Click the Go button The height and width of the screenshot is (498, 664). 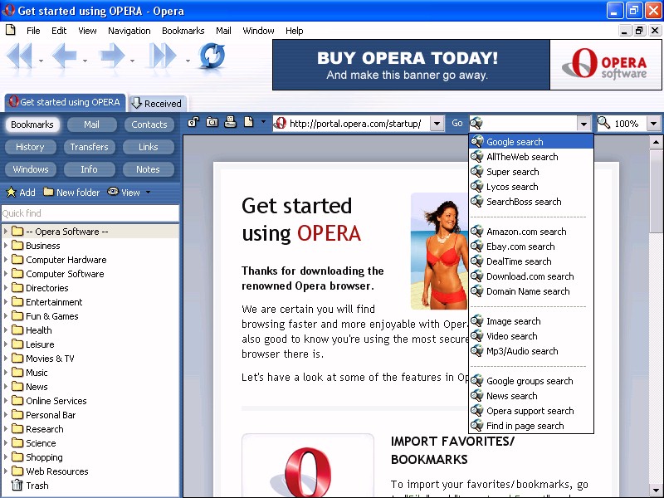pyautogui.click(x=457, y=123)
